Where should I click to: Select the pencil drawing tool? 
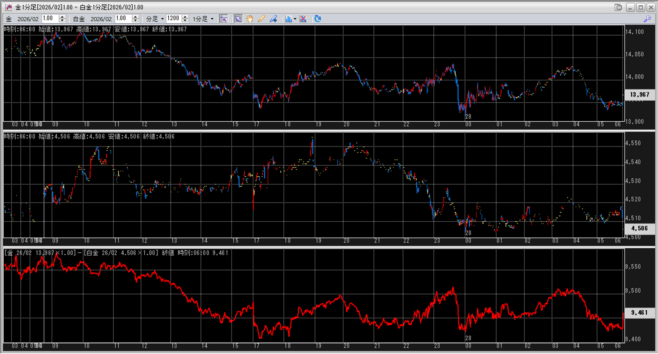pyautogui.click(x=261, y=19)
